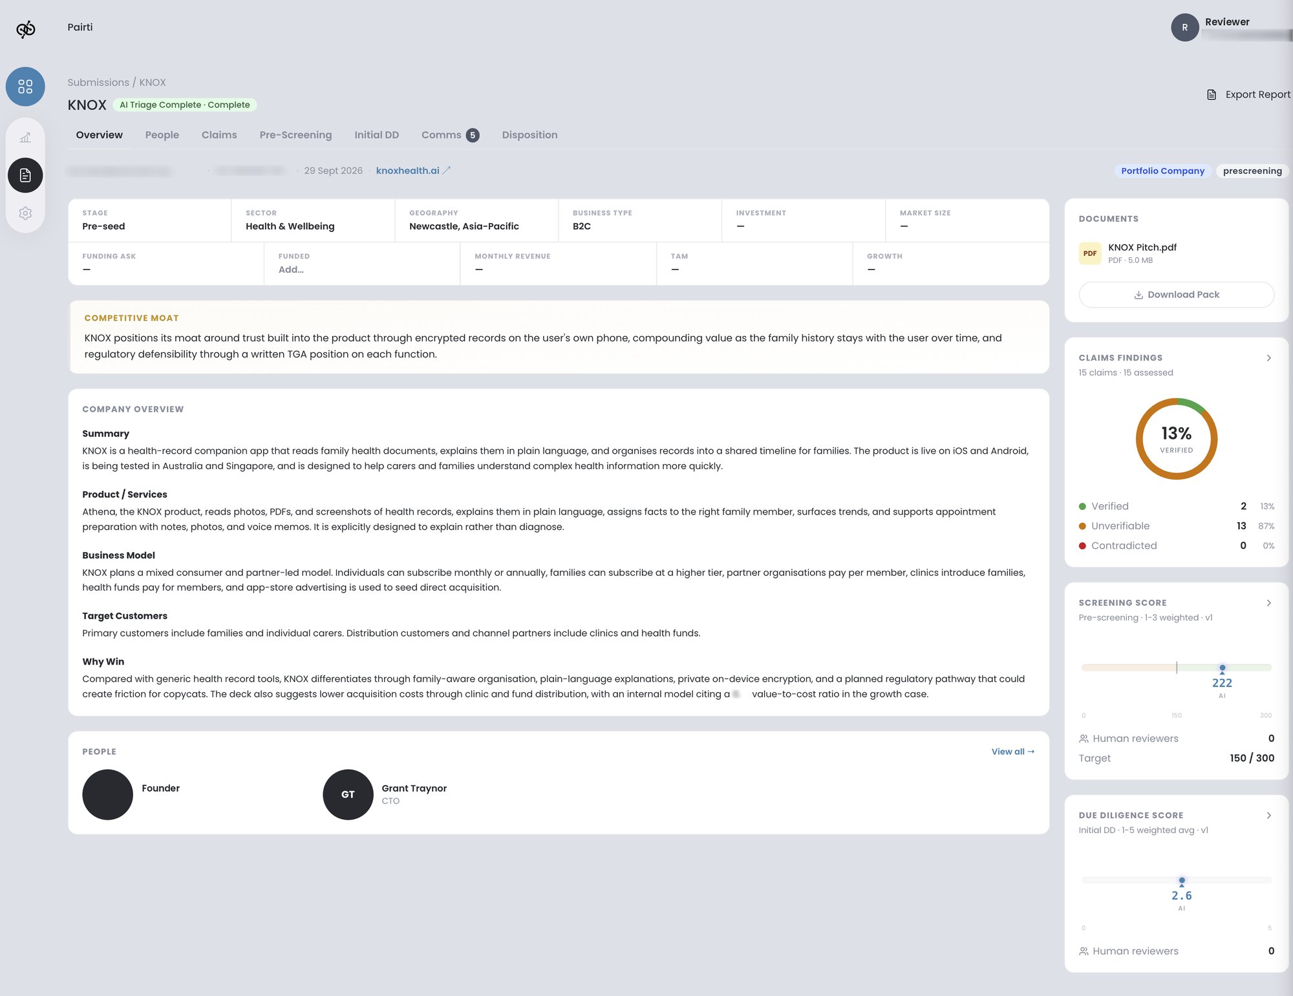Click the Pairti logo icon

[26, 29]
